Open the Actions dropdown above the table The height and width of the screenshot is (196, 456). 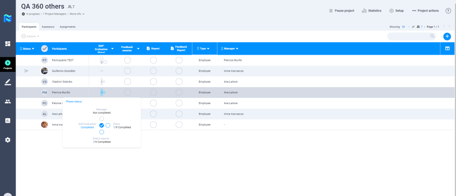[31, 36]
